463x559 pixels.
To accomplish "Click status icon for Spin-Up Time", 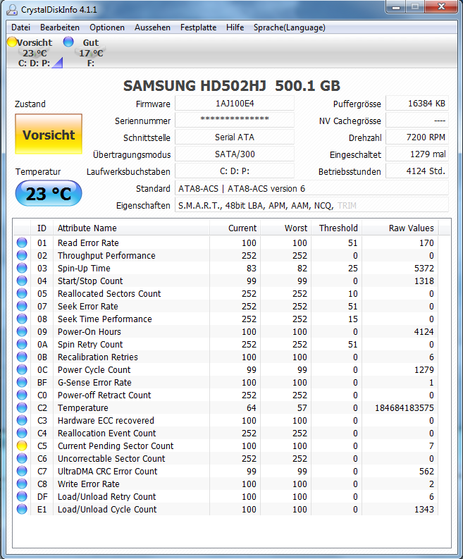I will (x=22, y=268).
